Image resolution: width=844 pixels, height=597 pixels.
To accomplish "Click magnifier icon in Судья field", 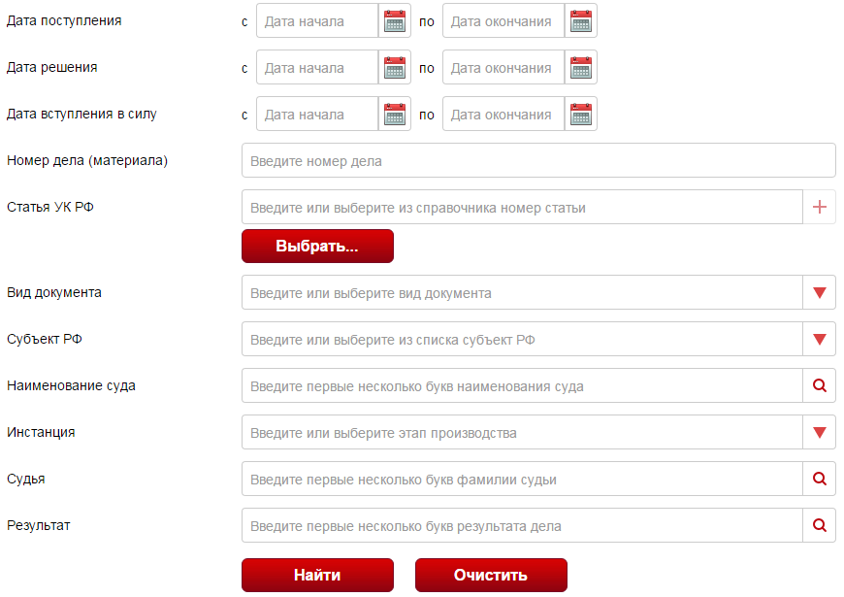I will [x=819, y=479].
